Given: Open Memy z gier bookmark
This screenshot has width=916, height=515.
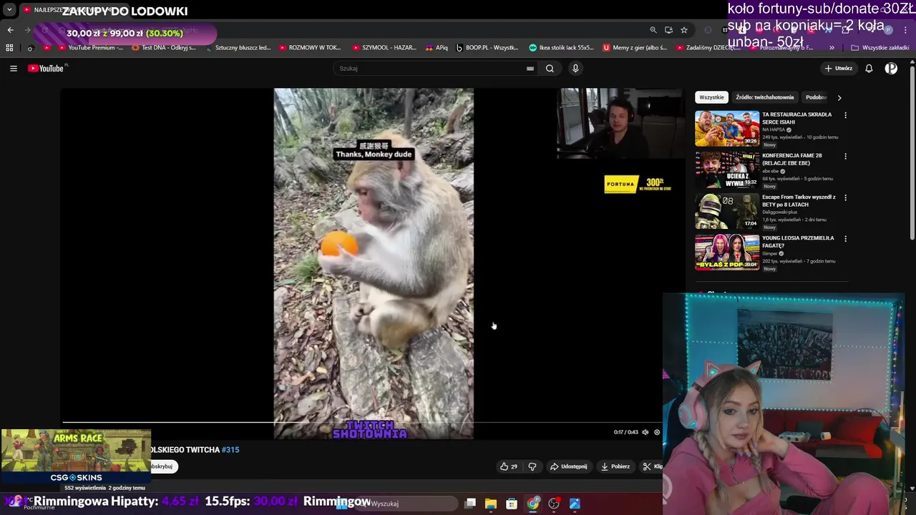Looking at the screenshot, I should coord(635,48).
